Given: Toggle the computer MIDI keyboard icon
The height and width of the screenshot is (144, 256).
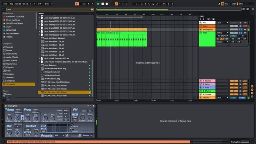Looking at the screenshot, I should point(222,4).
